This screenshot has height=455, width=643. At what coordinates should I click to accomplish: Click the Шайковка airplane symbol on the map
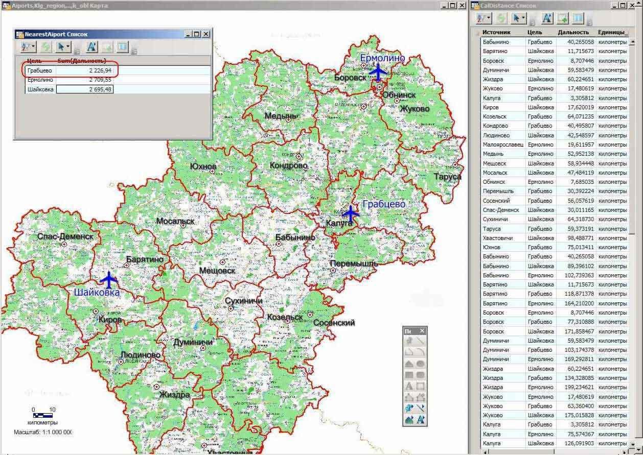(108, 280)
